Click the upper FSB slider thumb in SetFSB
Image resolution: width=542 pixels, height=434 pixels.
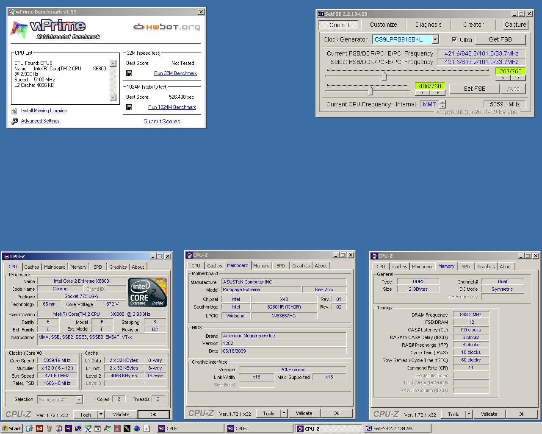coord(384,76)
